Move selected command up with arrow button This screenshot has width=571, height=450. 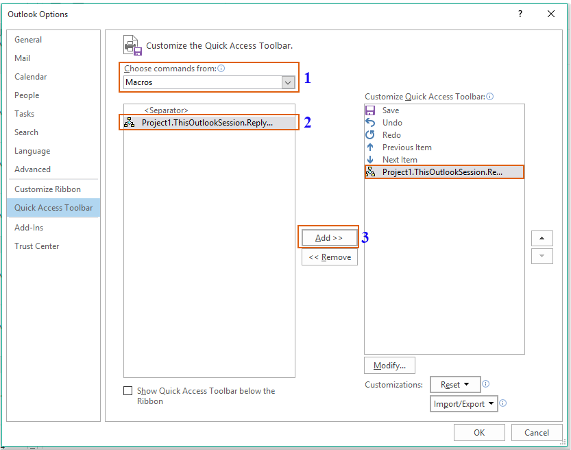[542, 238]
